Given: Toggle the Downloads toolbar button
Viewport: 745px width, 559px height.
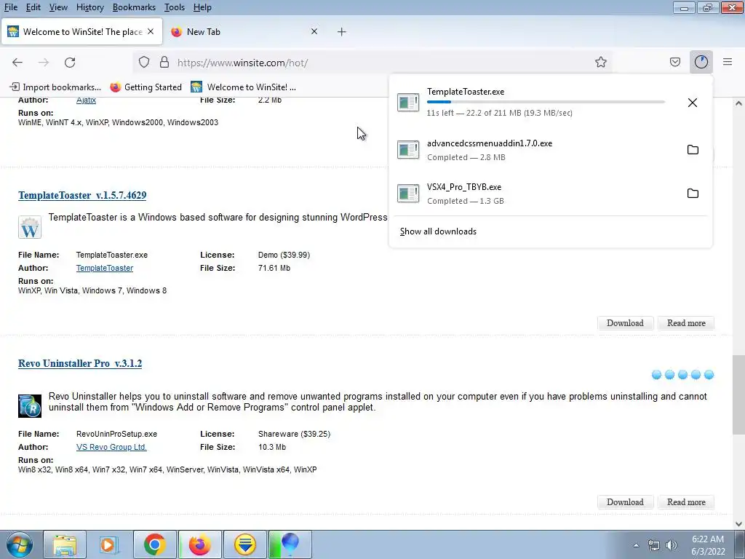Looking at the screenshot, I should point(701,63).
